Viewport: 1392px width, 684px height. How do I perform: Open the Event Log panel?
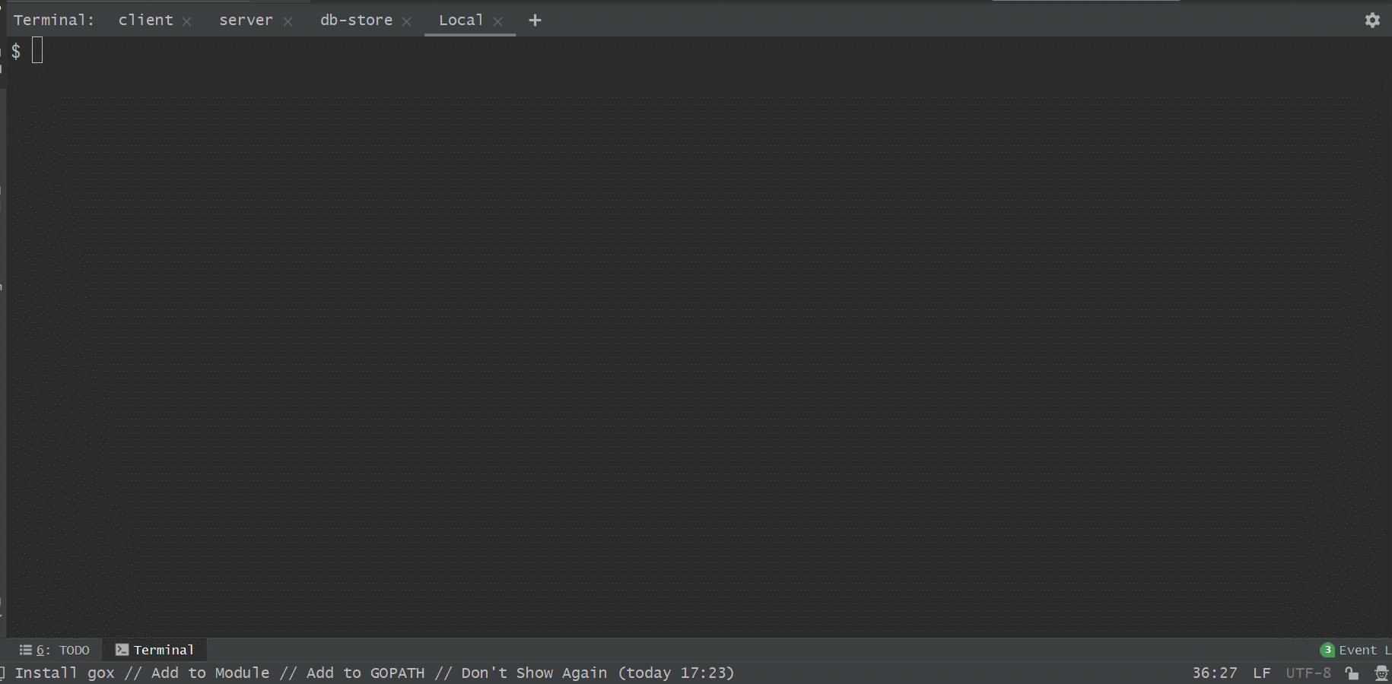coord(1362,650)
